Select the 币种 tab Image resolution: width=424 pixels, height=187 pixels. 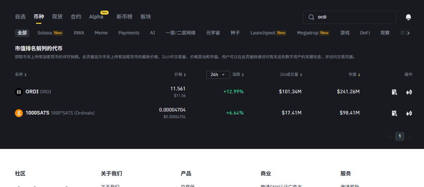[39, 17]
